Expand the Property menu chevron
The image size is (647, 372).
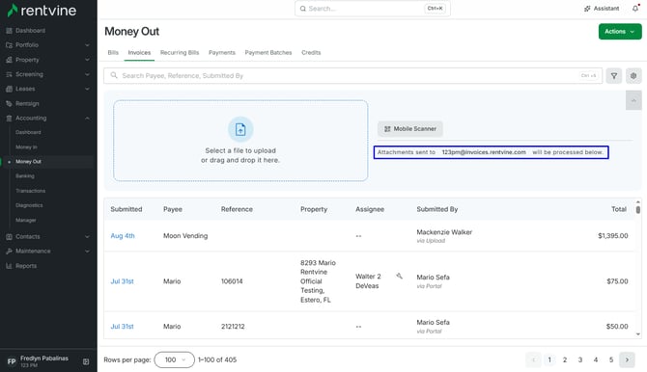coord(87,60)
